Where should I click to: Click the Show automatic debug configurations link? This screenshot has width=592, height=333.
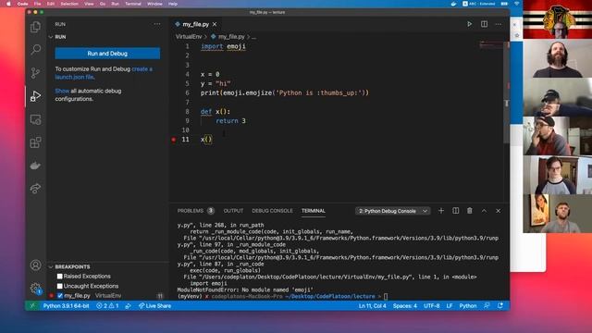click(62, 91)
